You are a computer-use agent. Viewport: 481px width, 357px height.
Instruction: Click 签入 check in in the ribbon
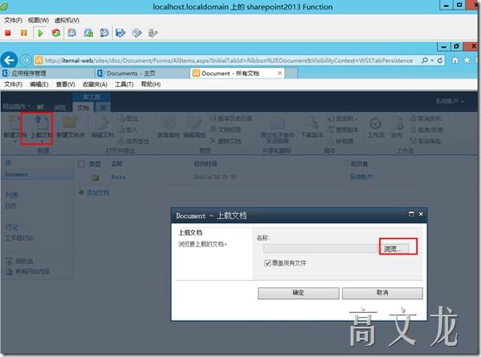128,129
